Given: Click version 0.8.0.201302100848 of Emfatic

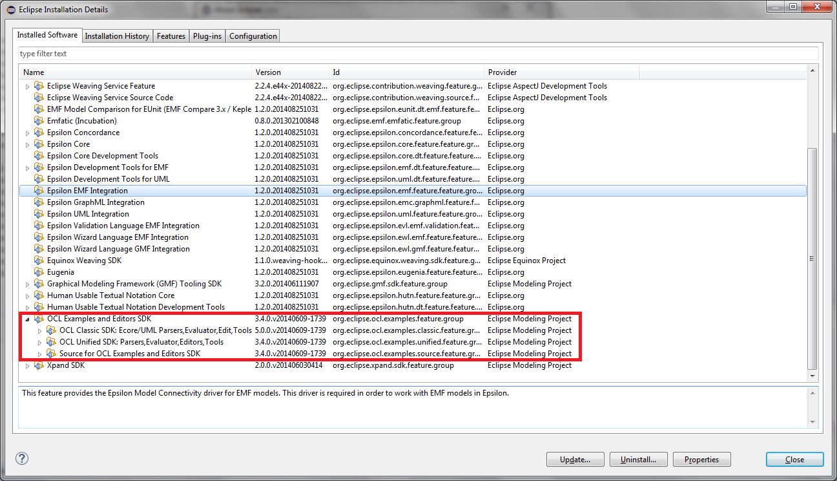Looking at the screenshot, I should (287, 121).
